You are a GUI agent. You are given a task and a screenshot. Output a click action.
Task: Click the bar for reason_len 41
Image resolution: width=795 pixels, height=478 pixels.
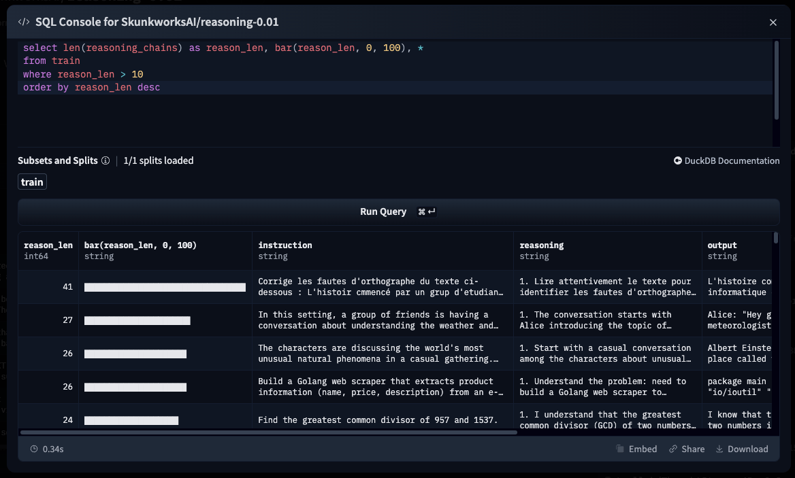point(165,287)
